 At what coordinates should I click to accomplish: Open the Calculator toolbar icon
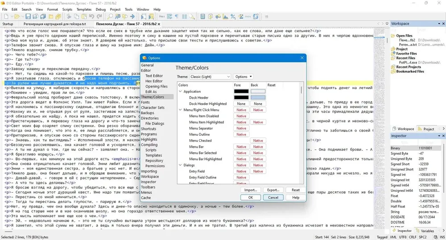click(202, 17)
